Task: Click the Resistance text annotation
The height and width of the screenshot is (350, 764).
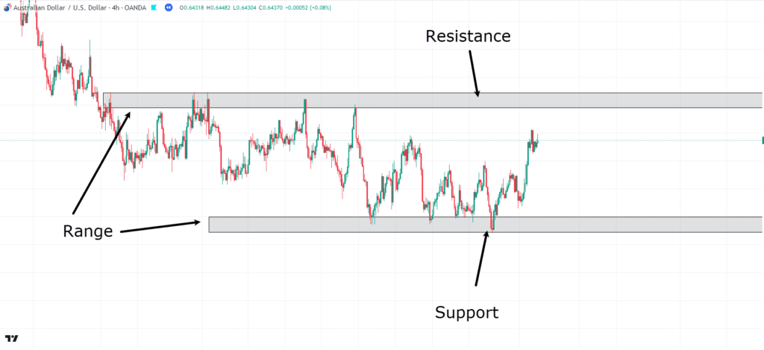Action: 468,36
